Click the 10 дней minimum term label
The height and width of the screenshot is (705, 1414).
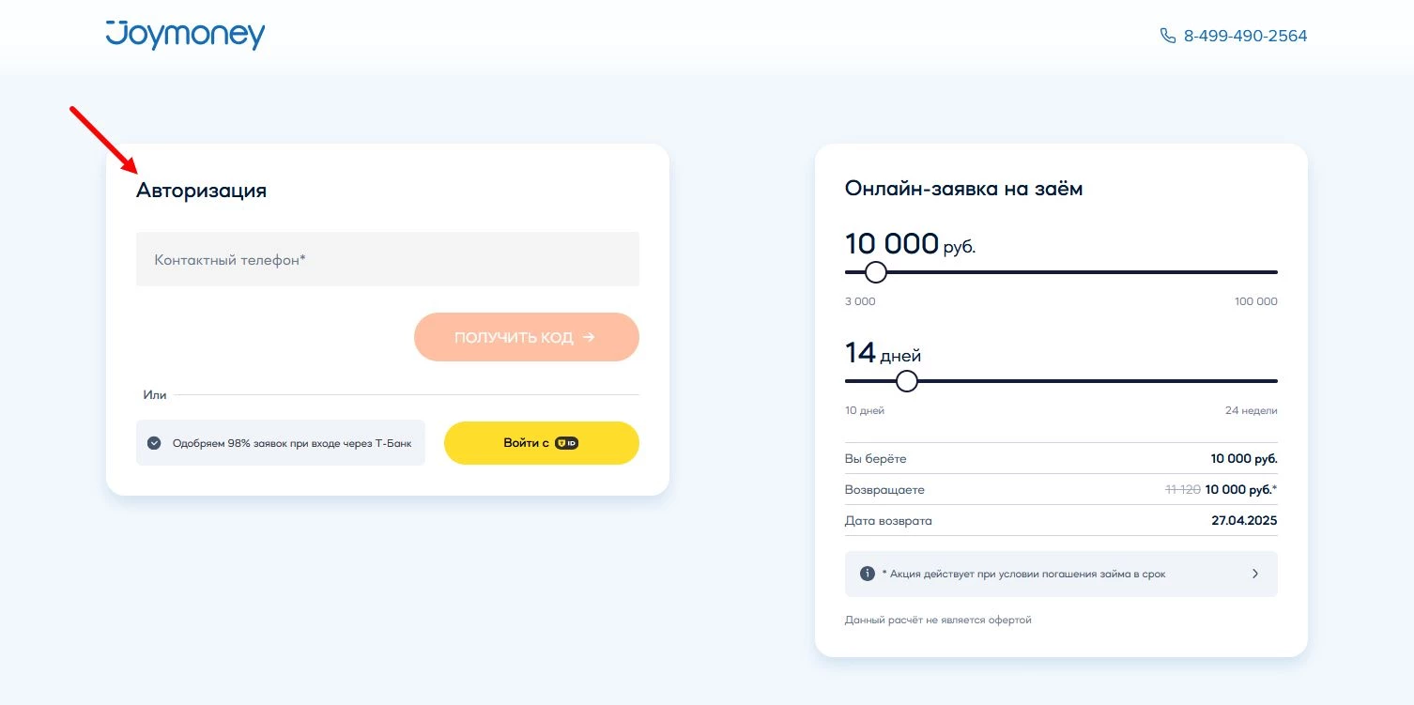click(x=865, y=410)
